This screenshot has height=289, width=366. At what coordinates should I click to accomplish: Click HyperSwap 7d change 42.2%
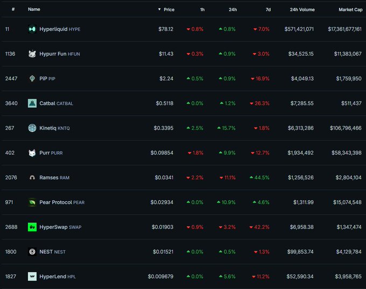pyautogui.click(x=259, y=227)
